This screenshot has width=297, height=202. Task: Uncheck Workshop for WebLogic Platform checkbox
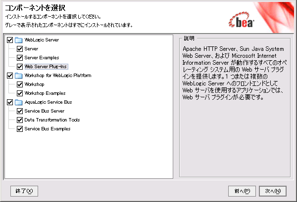(x=10, y=76)
